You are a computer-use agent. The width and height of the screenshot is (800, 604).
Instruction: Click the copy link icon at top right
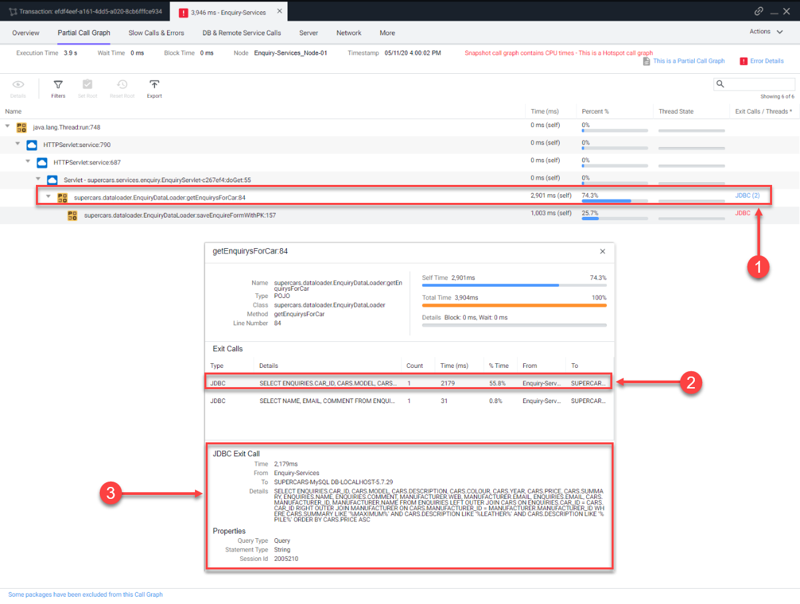click(x=758, y=11)
